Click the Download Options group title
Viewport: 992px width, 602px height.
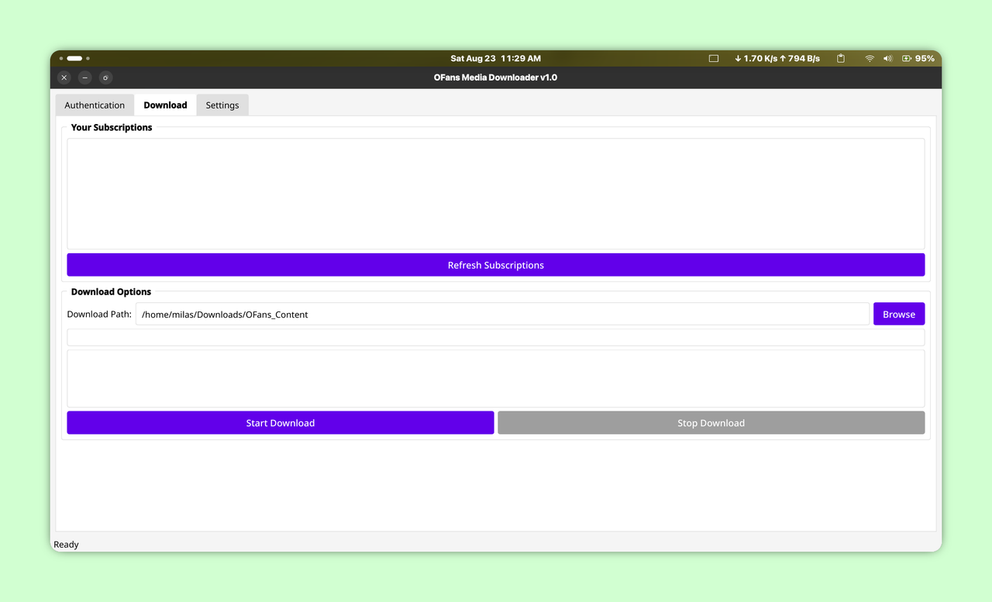click(x=111, y=292)
